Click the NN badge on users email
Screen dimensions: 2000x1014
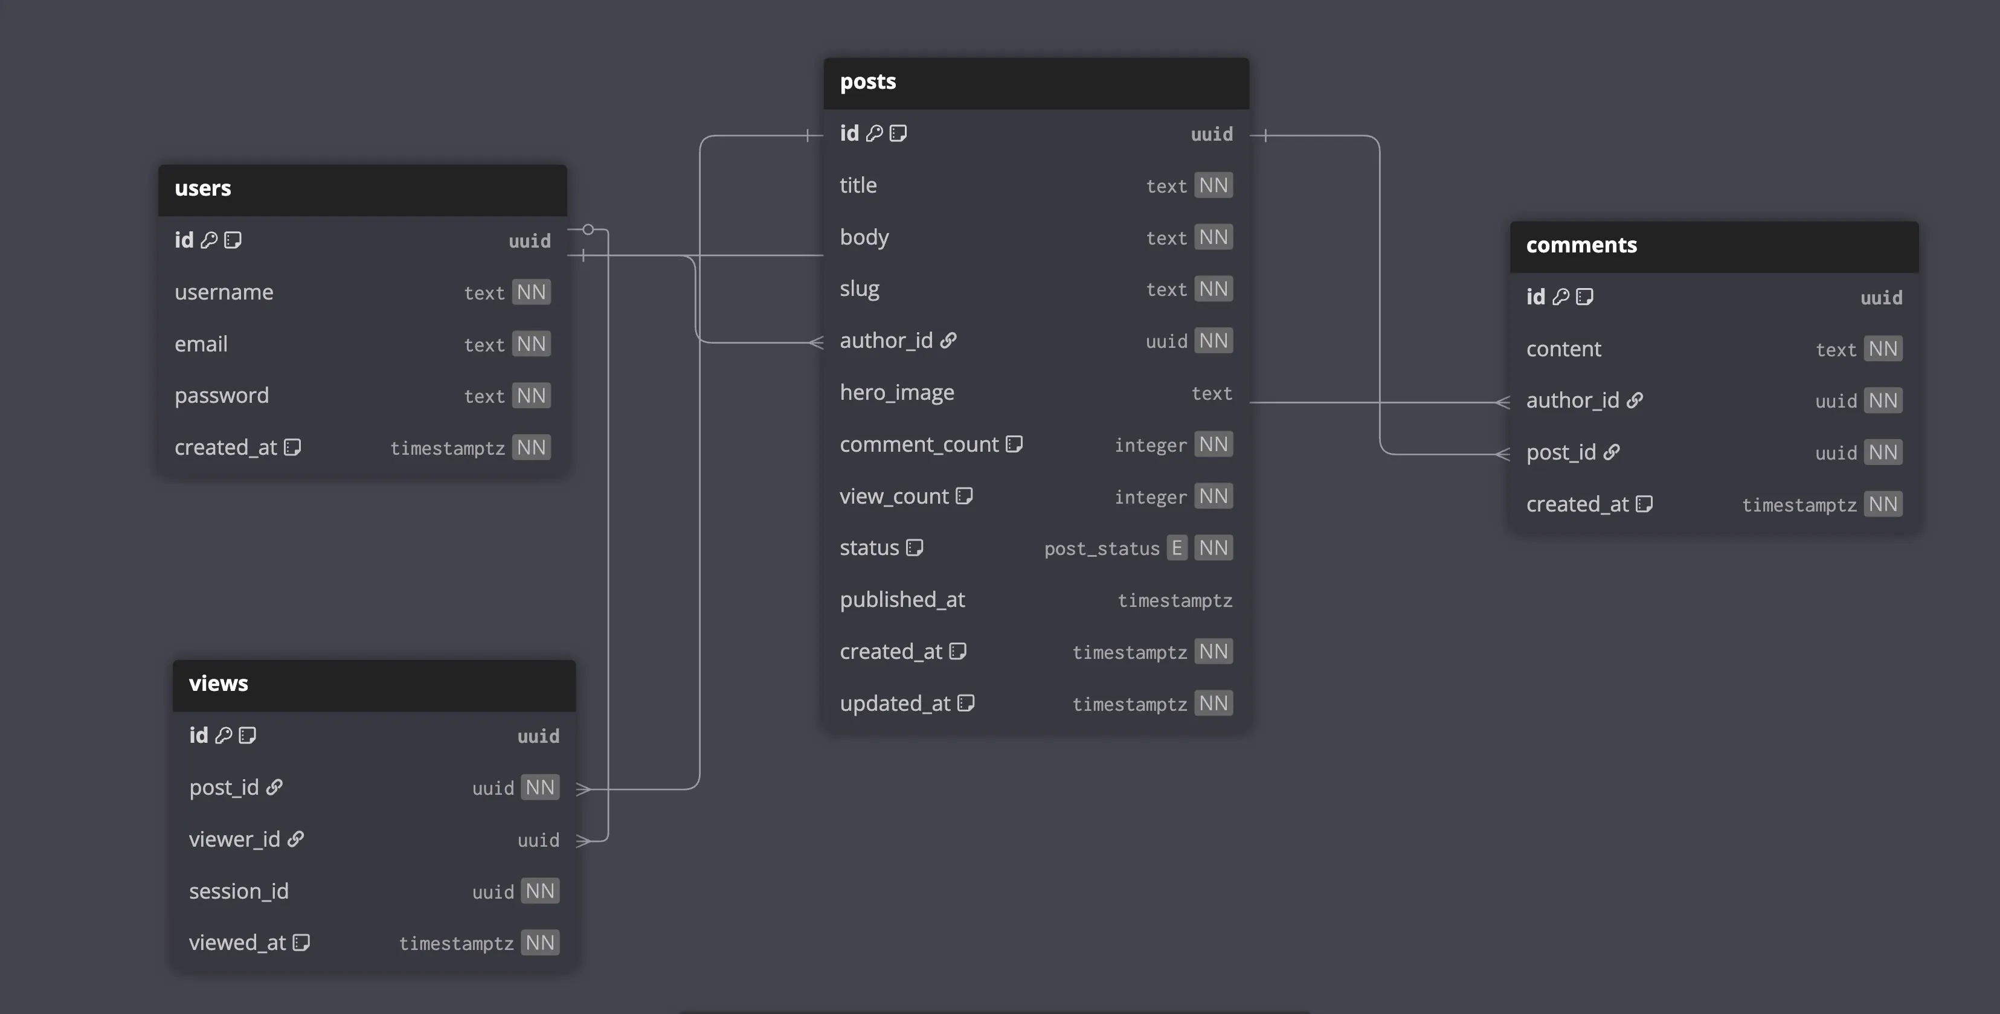(x=531, y=344)
